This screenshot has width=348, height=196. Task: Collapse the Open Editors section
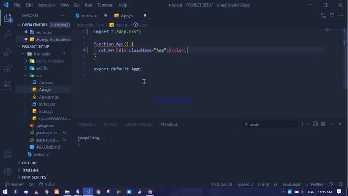(19, 25)
